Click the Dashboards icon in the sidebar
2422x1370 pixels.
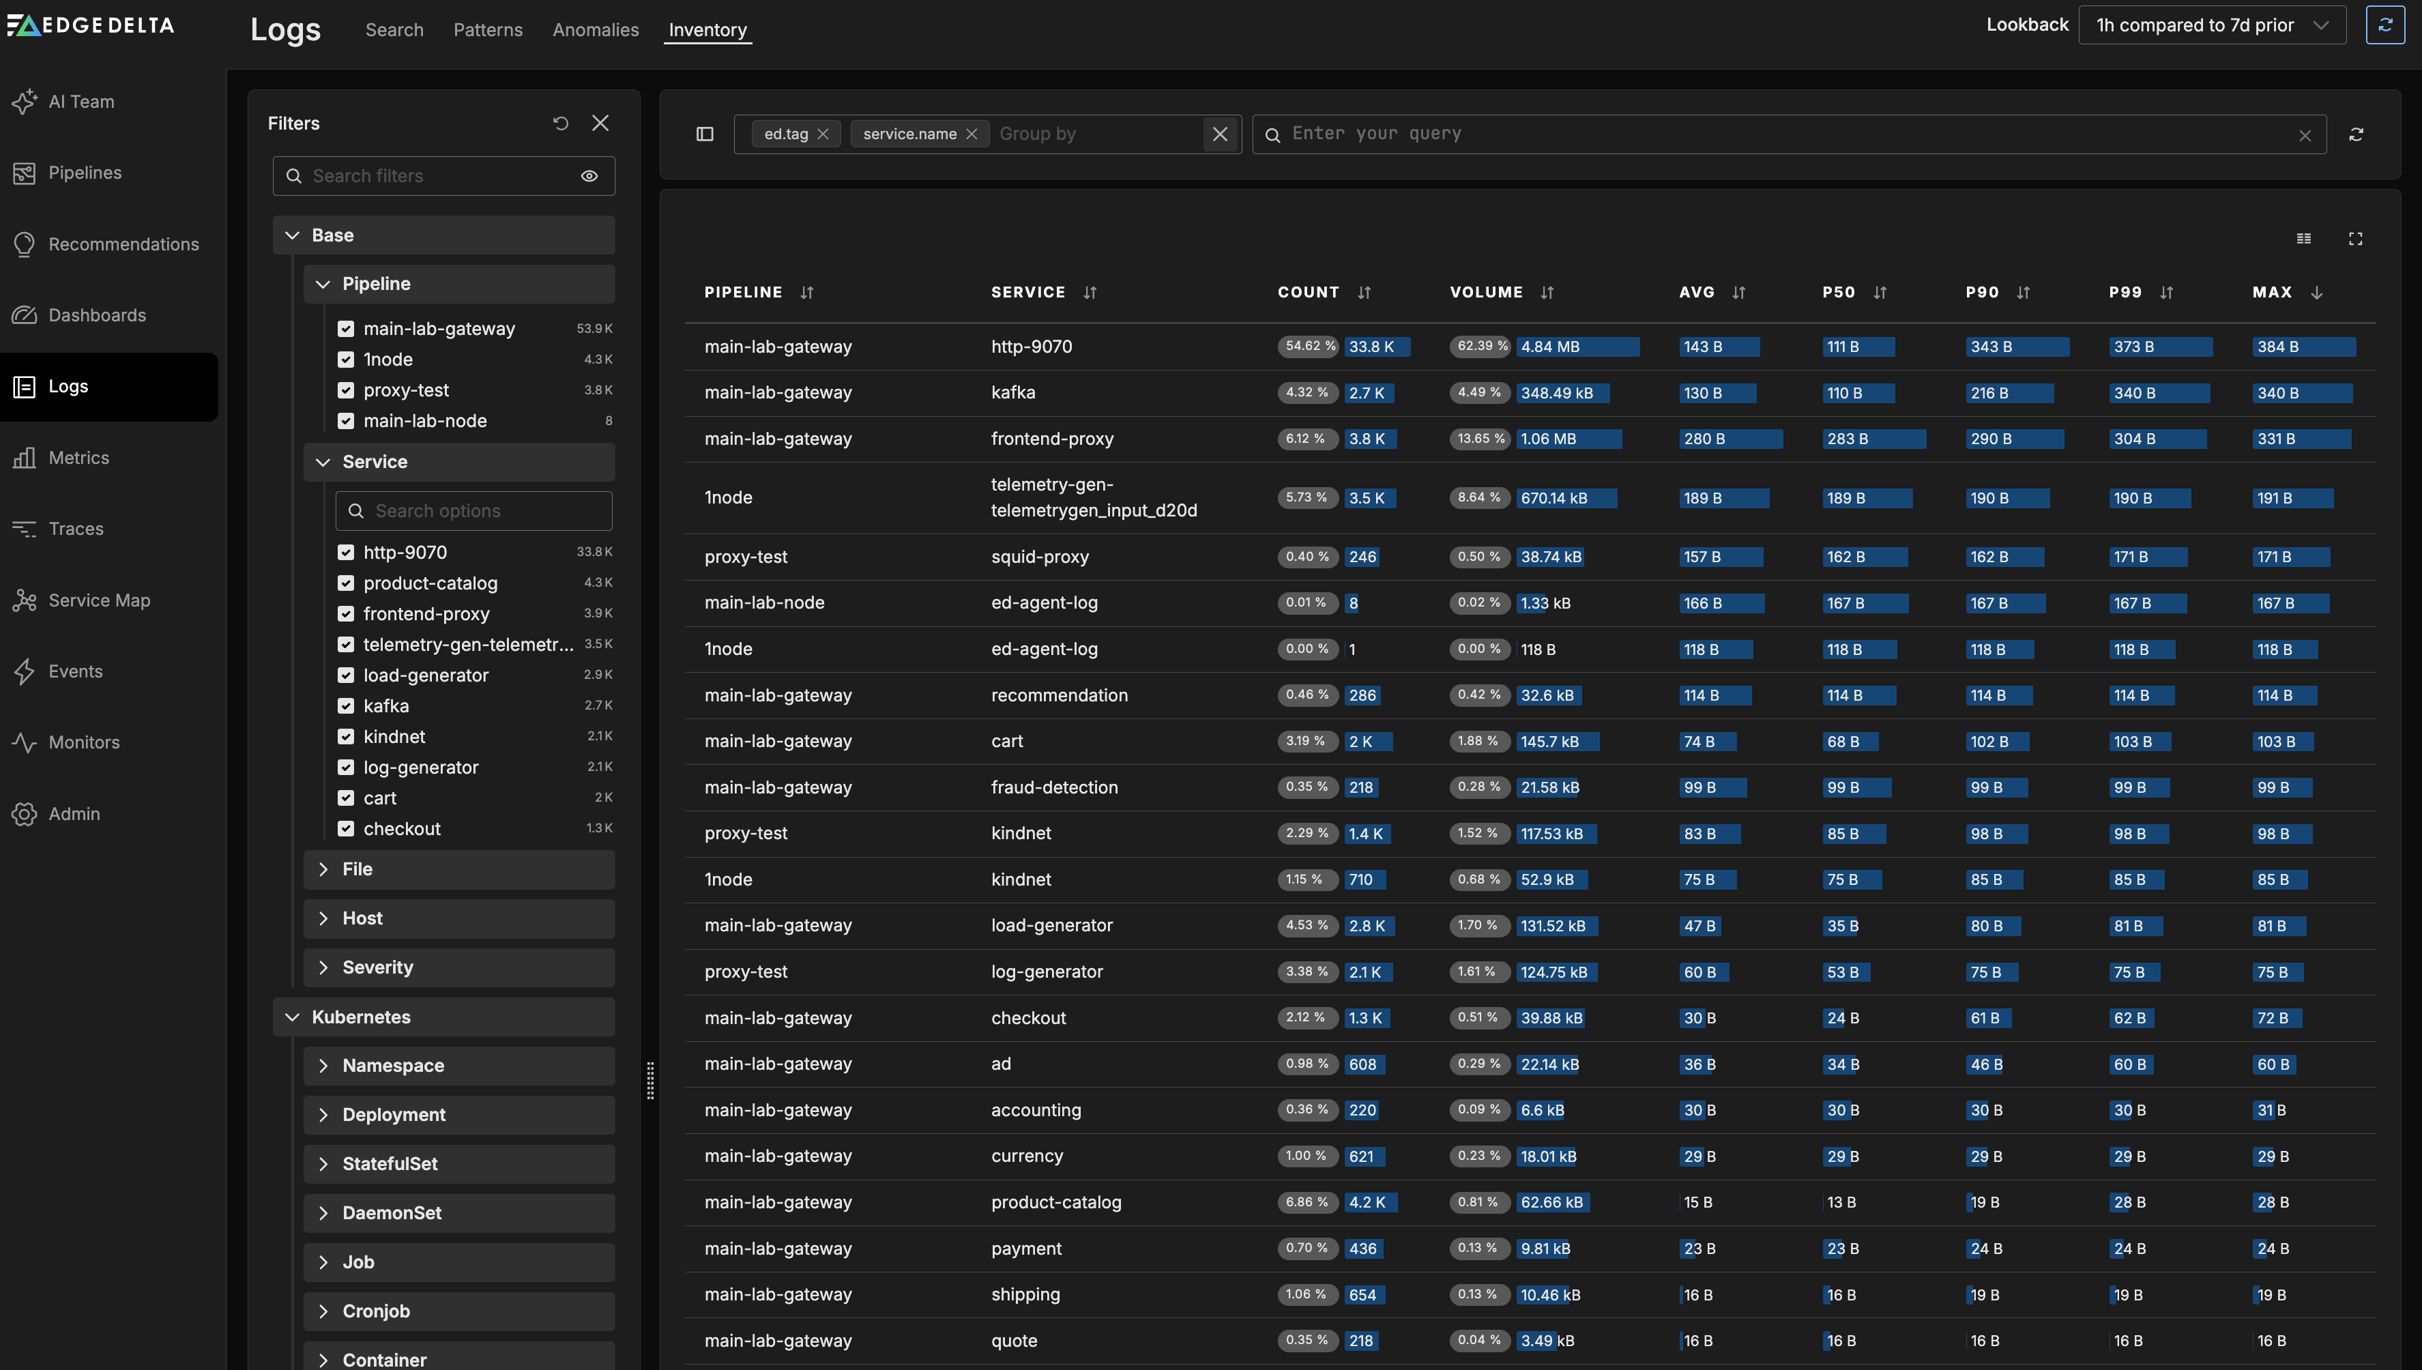(25, 315)
